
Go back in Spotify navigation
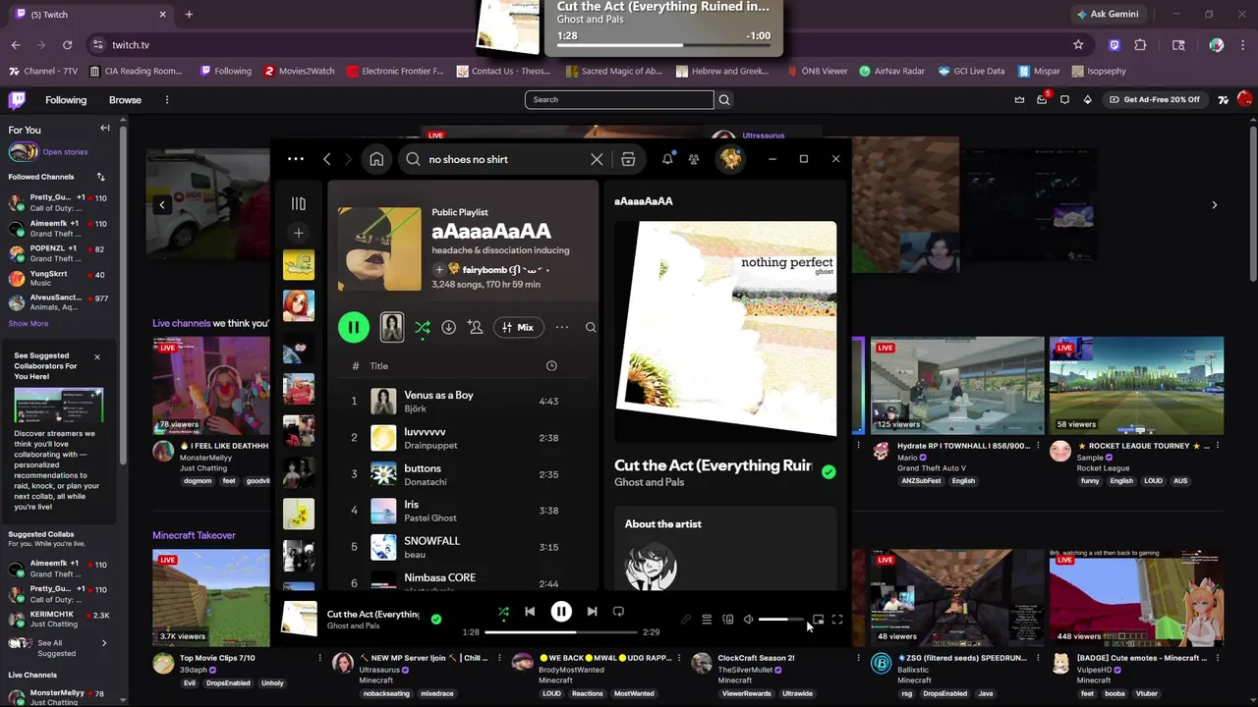point(327,159)
